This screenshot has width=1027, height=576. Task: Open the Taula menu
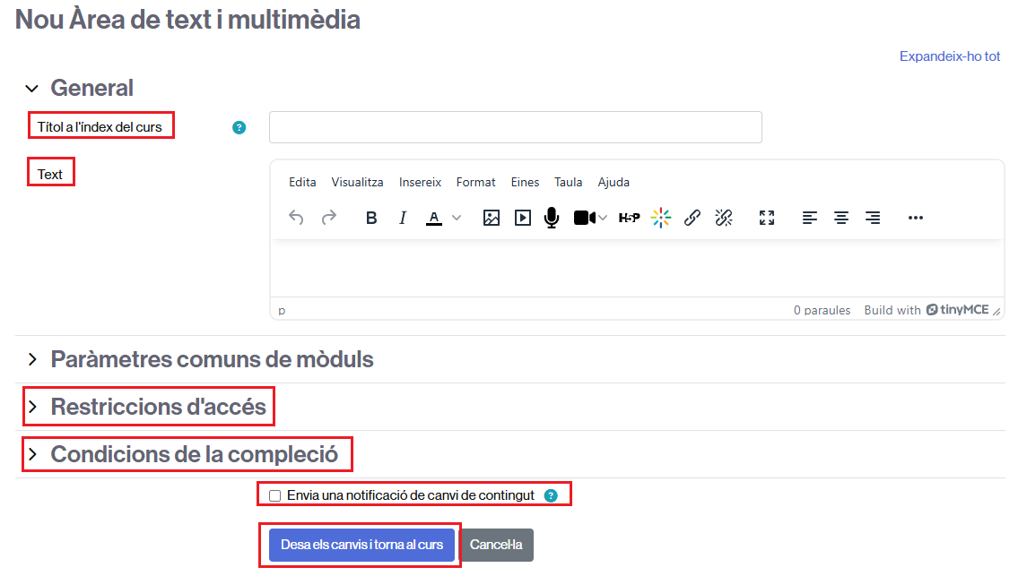point(568,182)
